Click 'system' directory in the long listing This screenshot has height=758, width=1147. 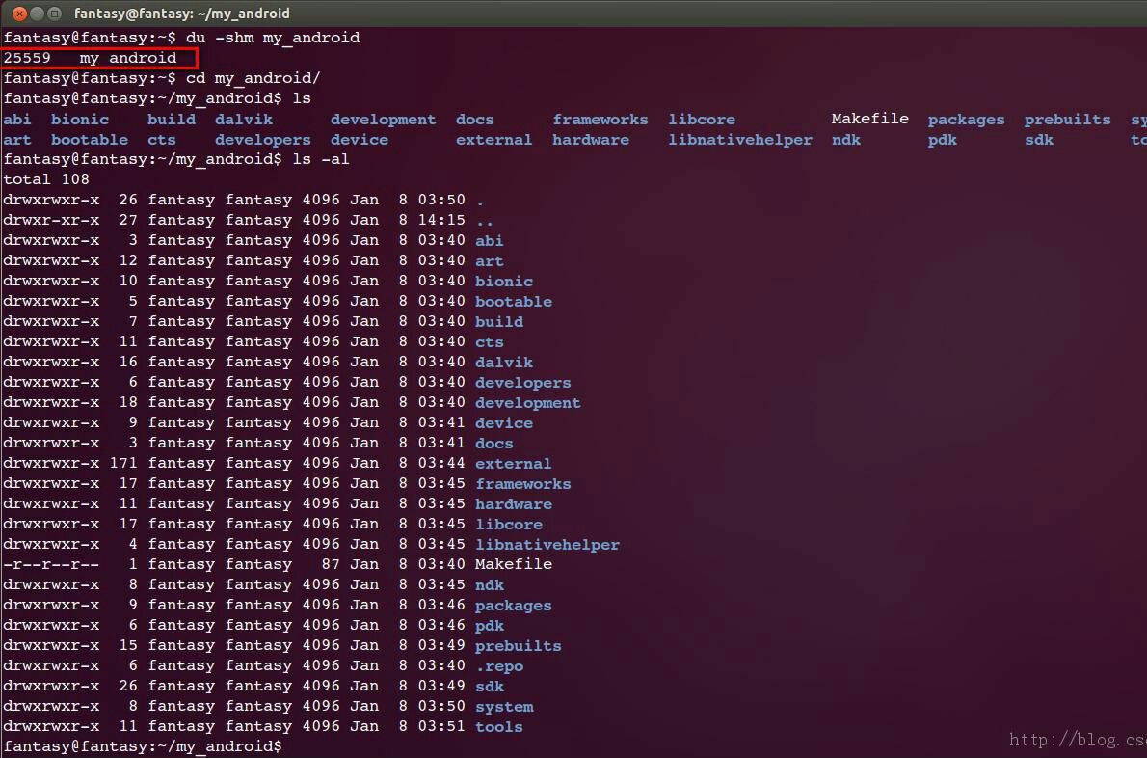coord(503,707)
